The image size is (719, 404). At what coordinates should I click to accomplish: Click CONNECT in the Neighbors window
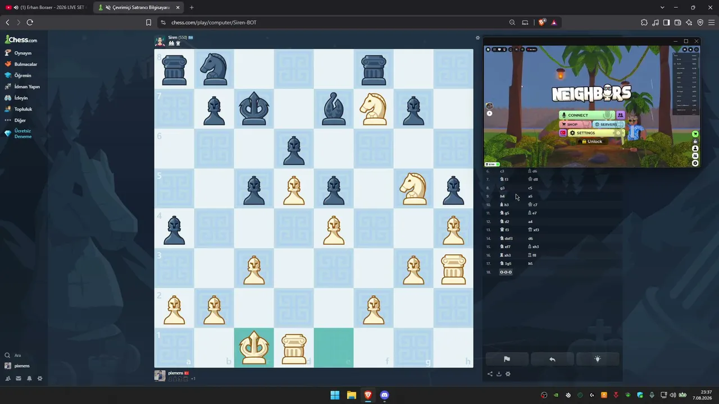click(x=587, y=115)
